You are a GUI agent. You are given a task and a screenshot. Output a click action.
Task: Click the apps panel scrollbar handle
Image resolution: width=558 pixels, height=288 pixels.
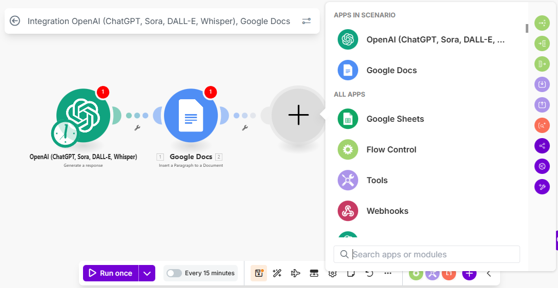[x=526, y=28]
